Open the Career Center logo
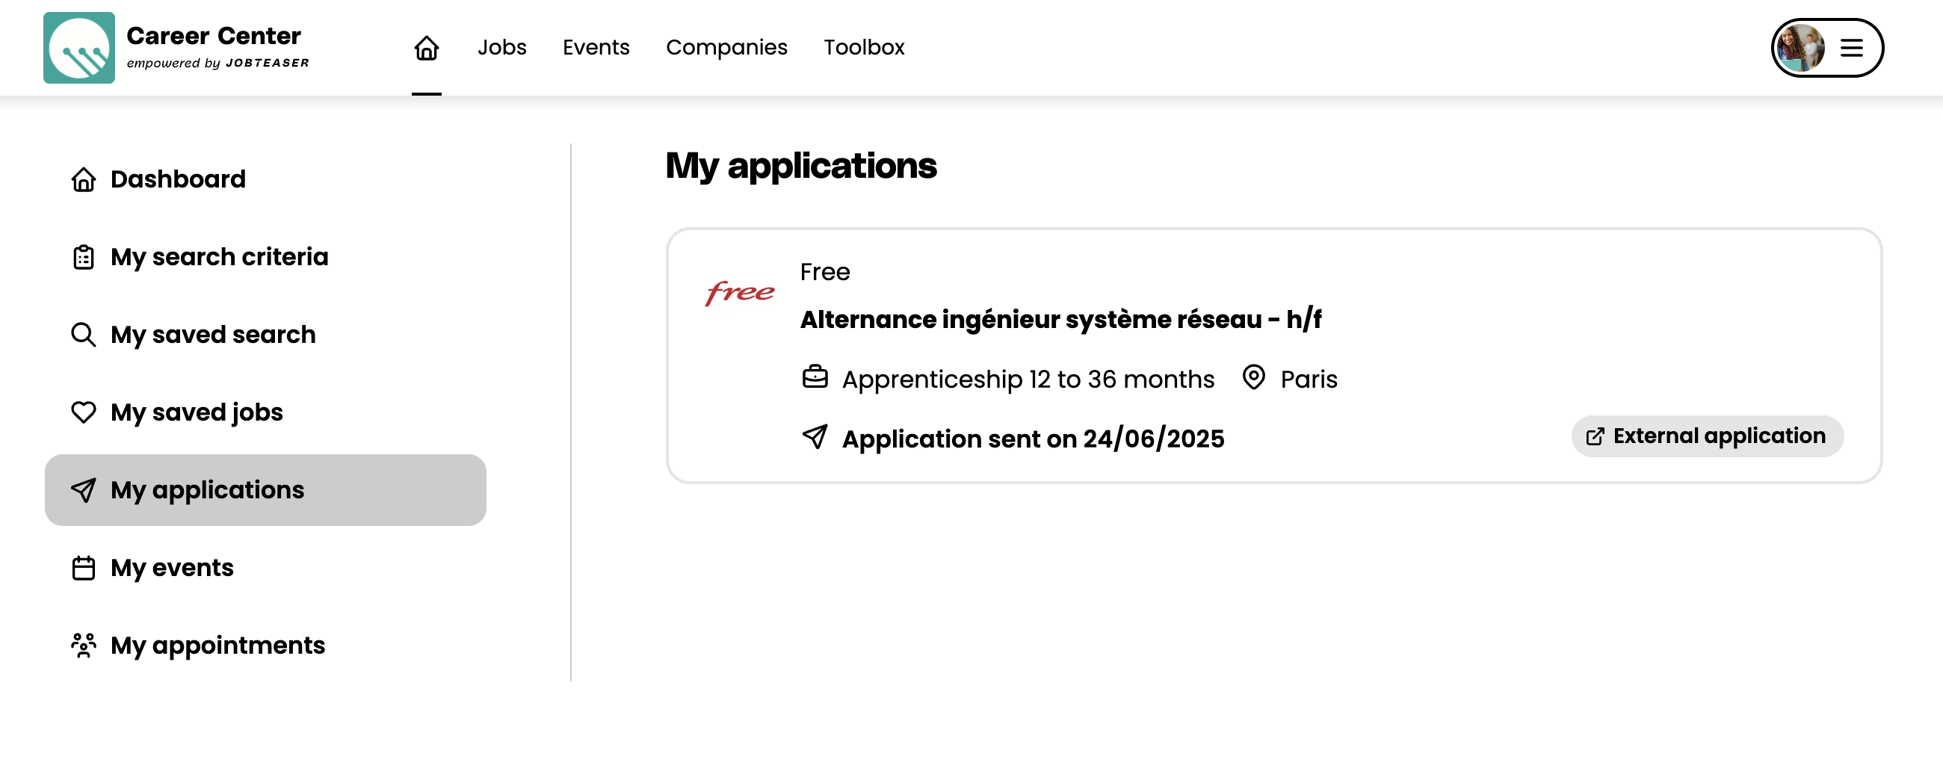This screenshot has width=1943, height=783. tap(79, 48)
